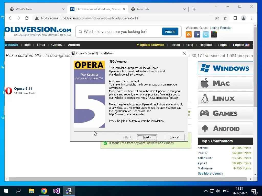Click the Not secure warning icon
This screenshot has width=262, height=196.
(37, 18)
